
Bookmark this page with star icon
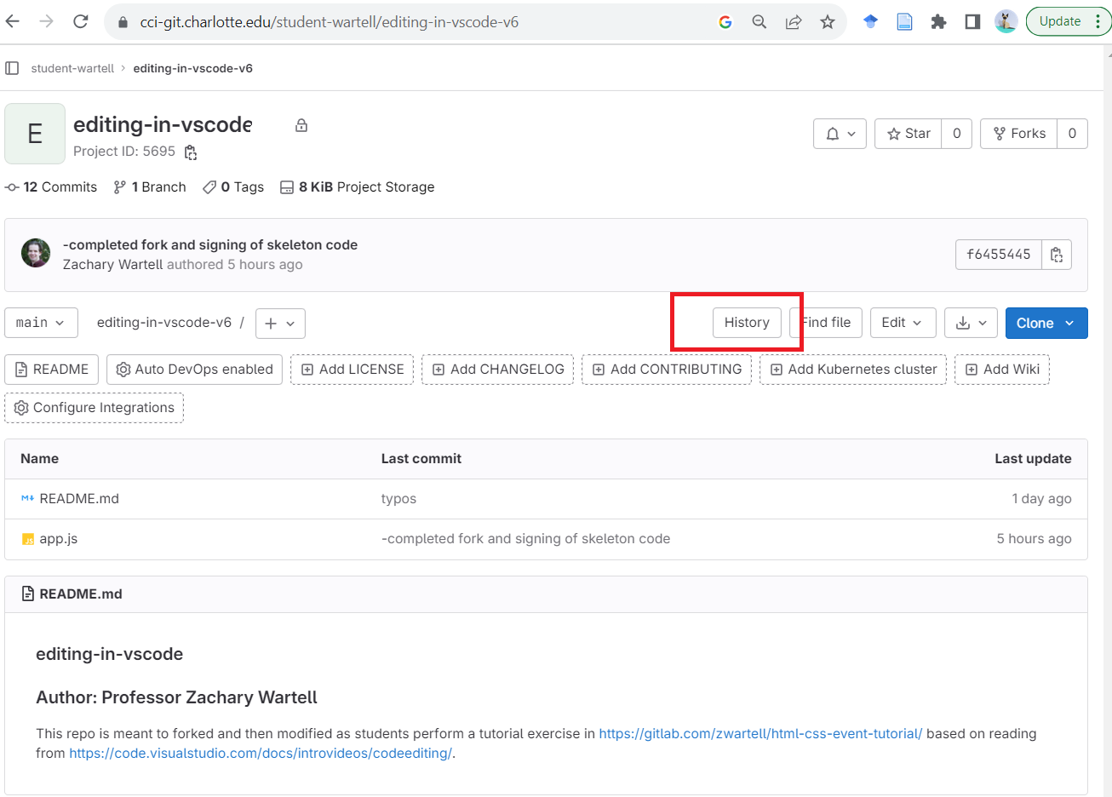[x=827, y=22]
